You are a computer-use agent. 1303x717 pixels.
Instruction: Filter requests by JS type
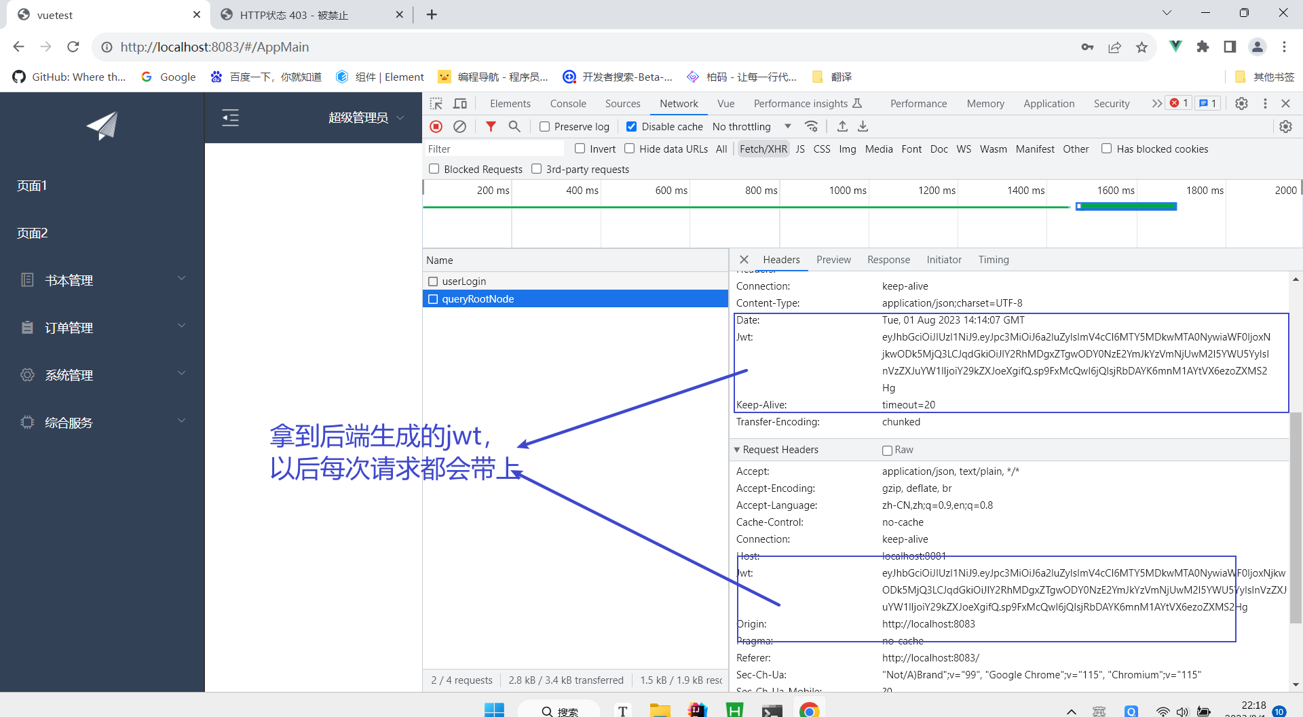click(x=800, y=149)
